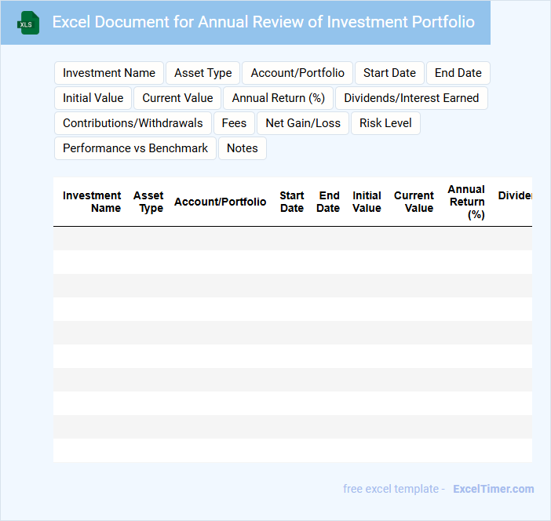This screenshot has width=551, height=521.
Task: Select the Performance vs Benchmark tag
Action: [136, 148]
